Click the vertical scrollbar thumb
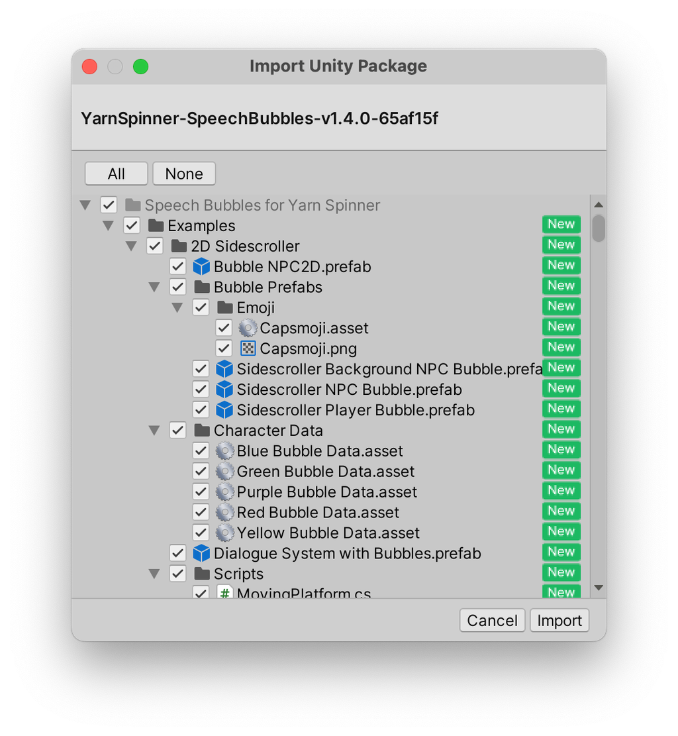 [x=599, y=229]
